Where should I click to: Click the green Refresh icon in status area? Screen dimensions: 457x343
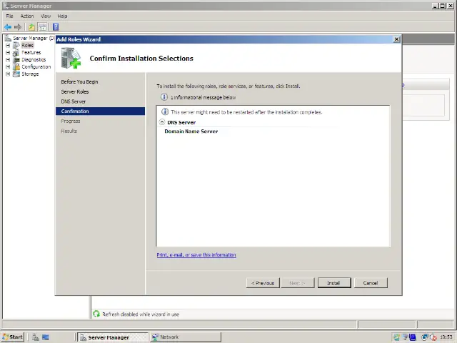96,314
